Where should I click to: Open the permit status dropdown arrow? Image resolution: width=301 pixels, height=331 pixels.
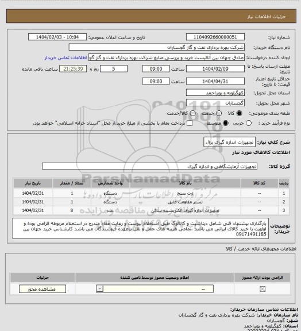99,288
